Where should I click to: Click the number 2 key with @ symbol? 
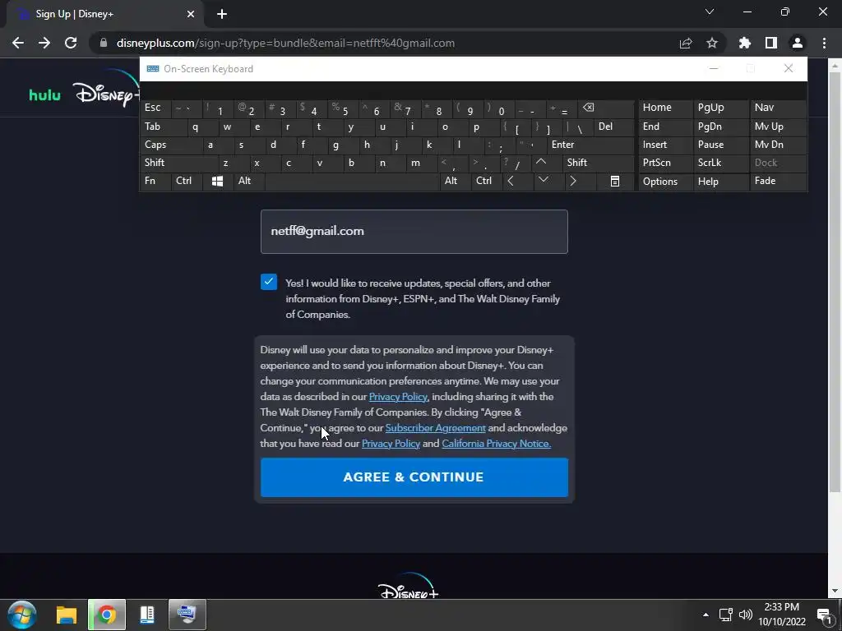tap(248, 108)
